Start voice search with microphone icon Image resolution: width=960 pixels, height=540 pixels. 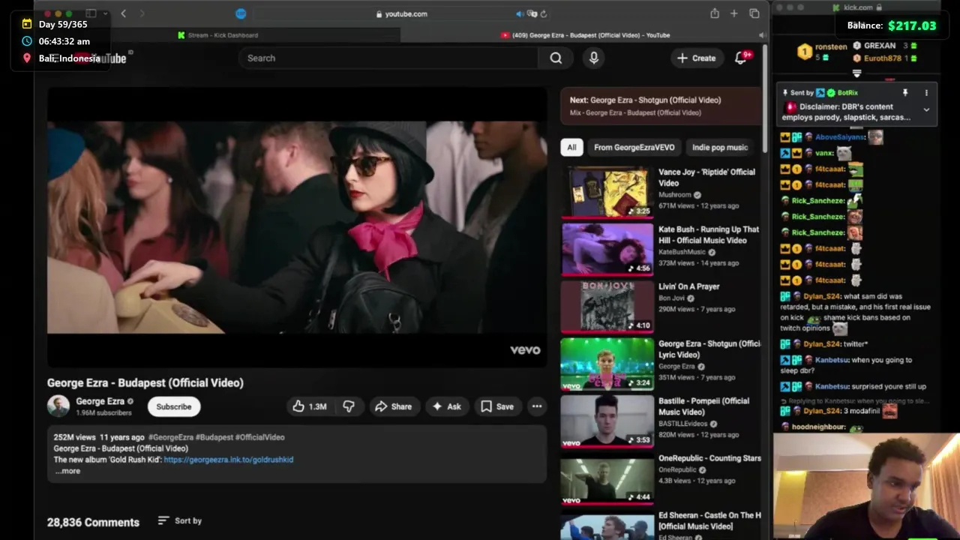[x=594, y=58]
